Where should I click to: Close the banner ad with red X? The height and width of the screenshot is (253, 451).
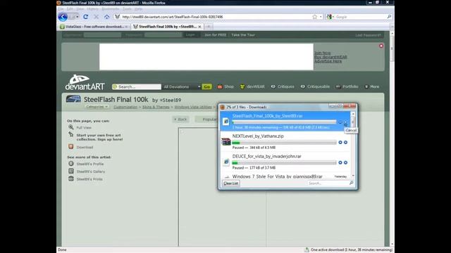click(x=381, y=46)
